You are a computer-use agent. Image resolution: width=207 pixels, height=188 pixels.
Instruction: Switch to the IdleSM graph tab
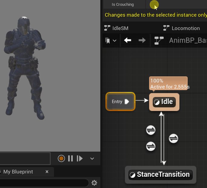(117, 28)
